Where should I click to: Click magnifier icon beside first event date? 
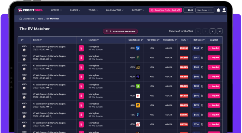coord(51,50)
